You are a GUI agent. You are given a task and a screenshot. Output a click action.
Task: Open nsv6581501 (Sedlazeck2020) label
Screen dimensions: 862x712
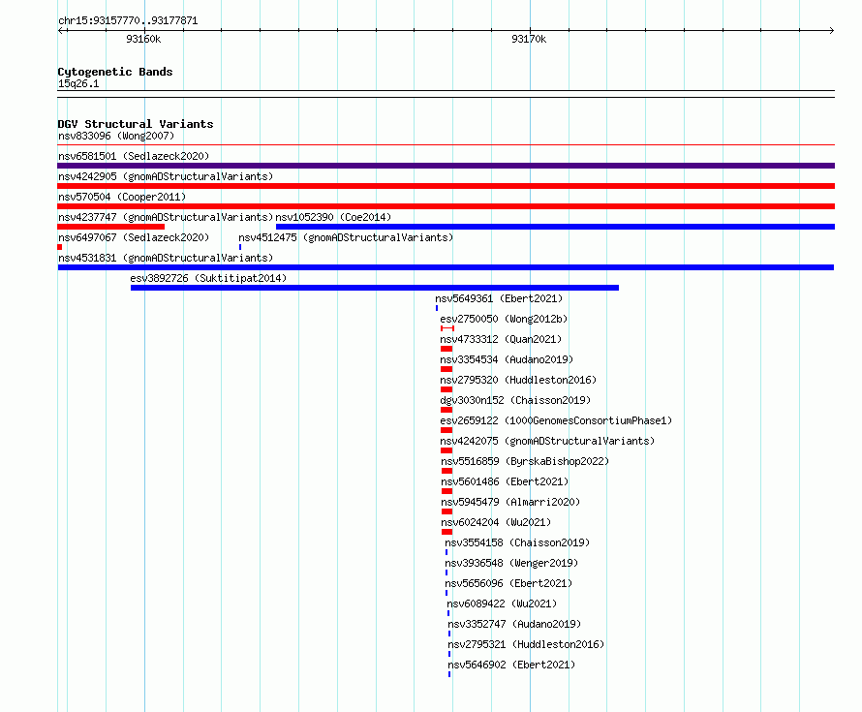coord(134,156)
